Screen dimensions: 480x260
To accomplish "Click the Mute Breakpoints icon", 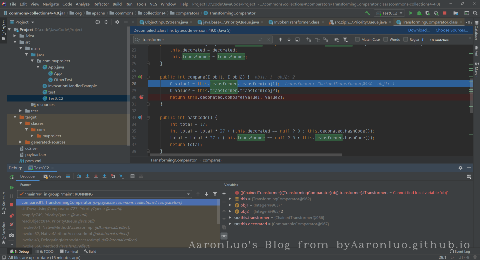I will (x=11, y=224).
